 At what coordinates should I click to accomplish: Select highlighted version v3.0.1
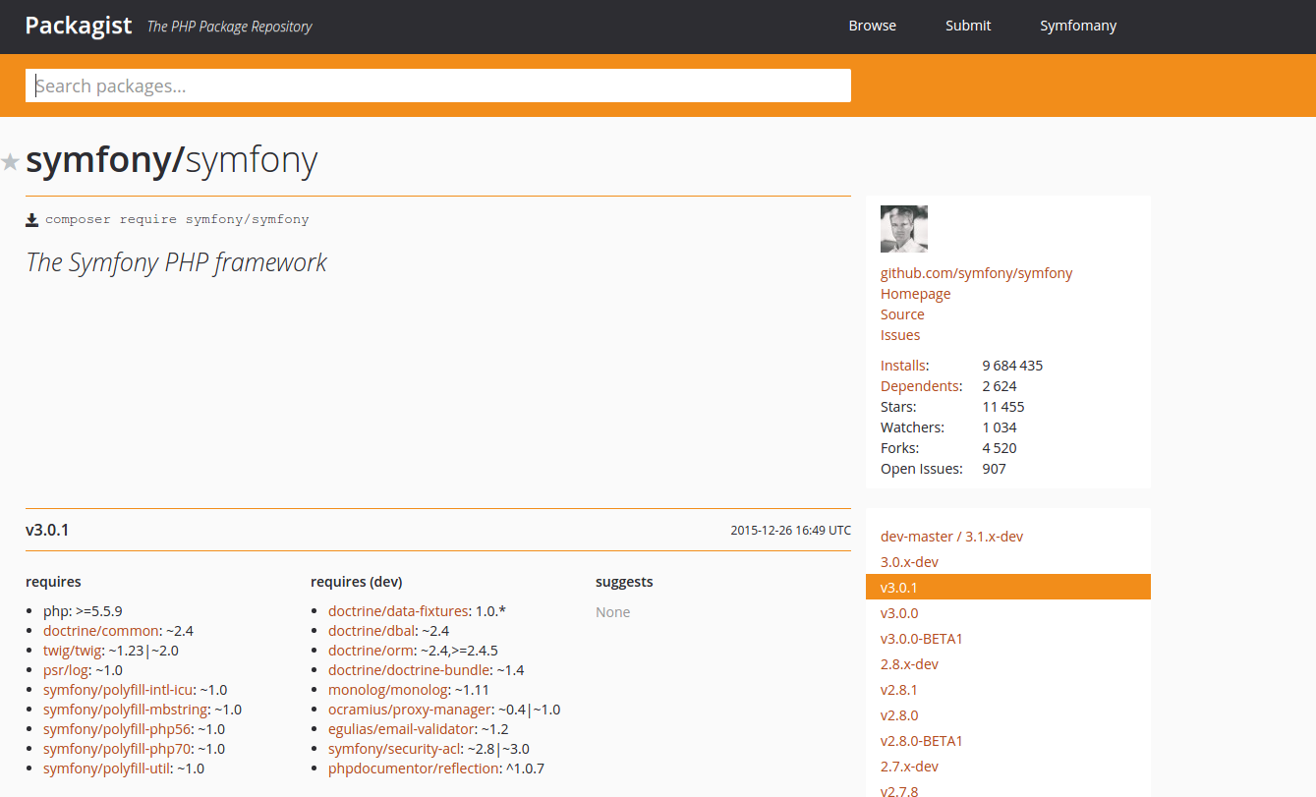[x=1008, y=588]
